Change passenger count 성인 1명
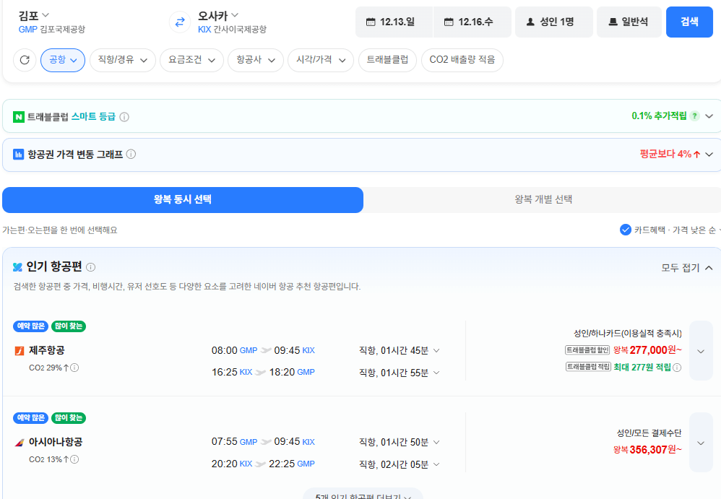Image resolution: width=721 pixels, height=499 pixels. pos(553,22)
